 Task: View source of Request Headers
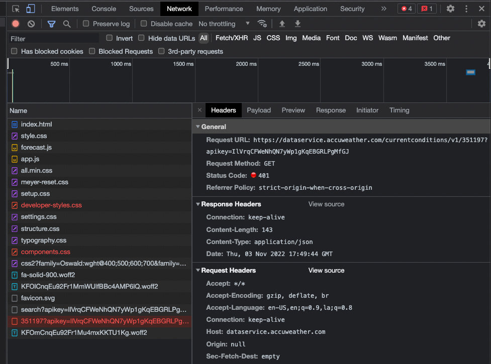point(326,271)
